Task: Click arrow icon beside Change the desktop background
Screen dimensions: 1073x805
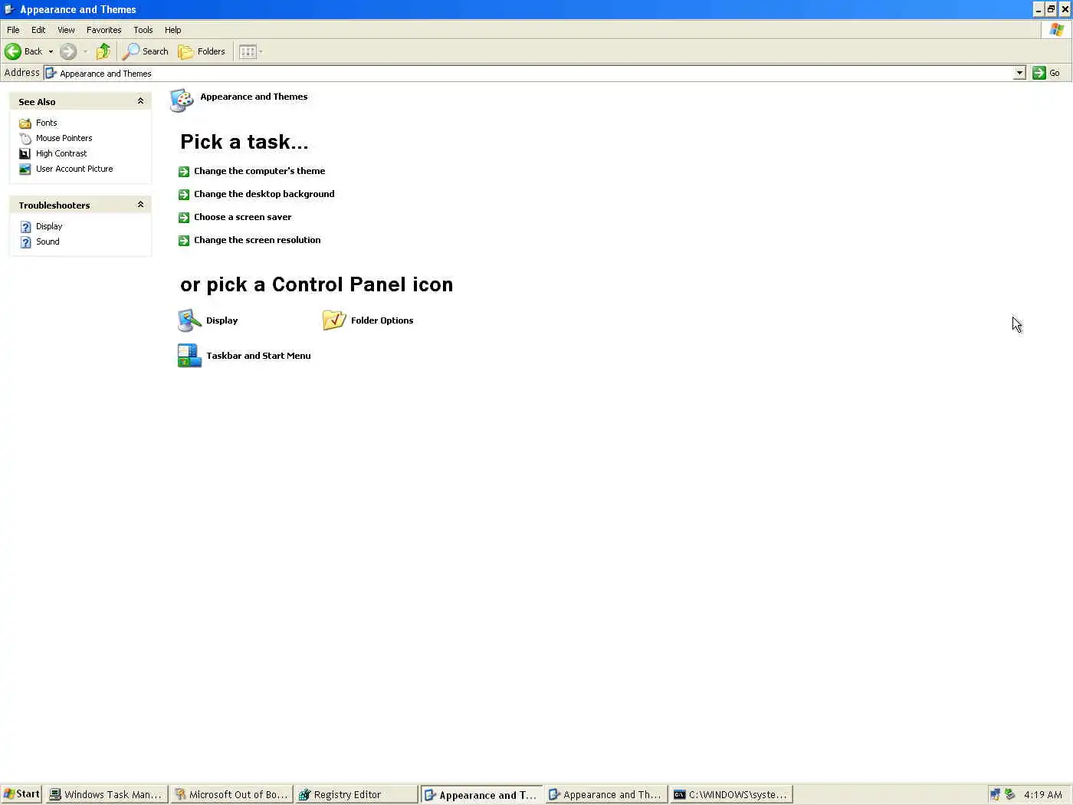Action: [184, 195]
